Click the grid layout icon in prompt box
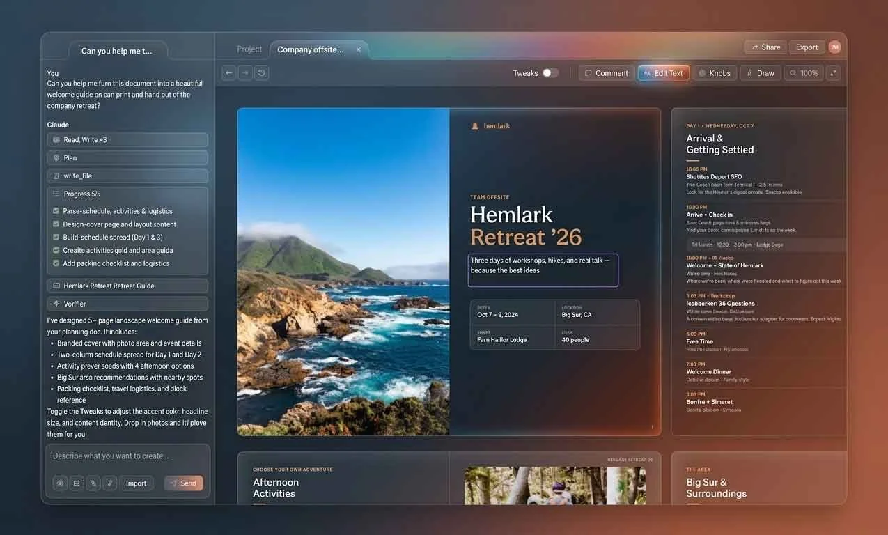Image resolution: width=888 pixels, height=535 pixels. pyautogui.click(x=77, y=483)
